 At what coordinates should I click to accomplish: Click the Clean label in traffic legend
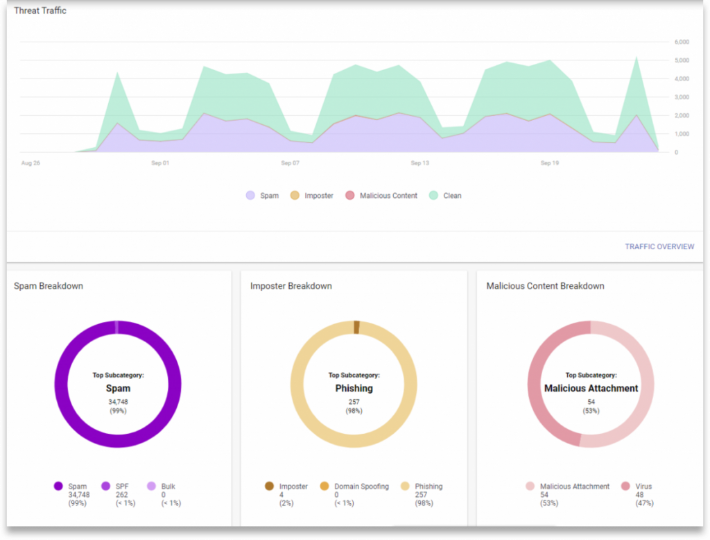click(x=452, y=196)
